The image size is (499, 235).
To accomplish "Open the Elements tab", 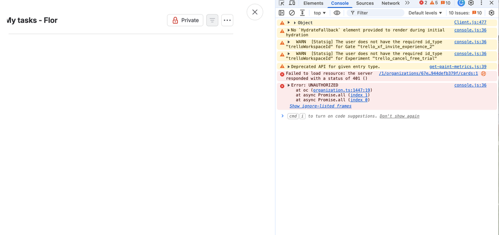I will point(313,3).
